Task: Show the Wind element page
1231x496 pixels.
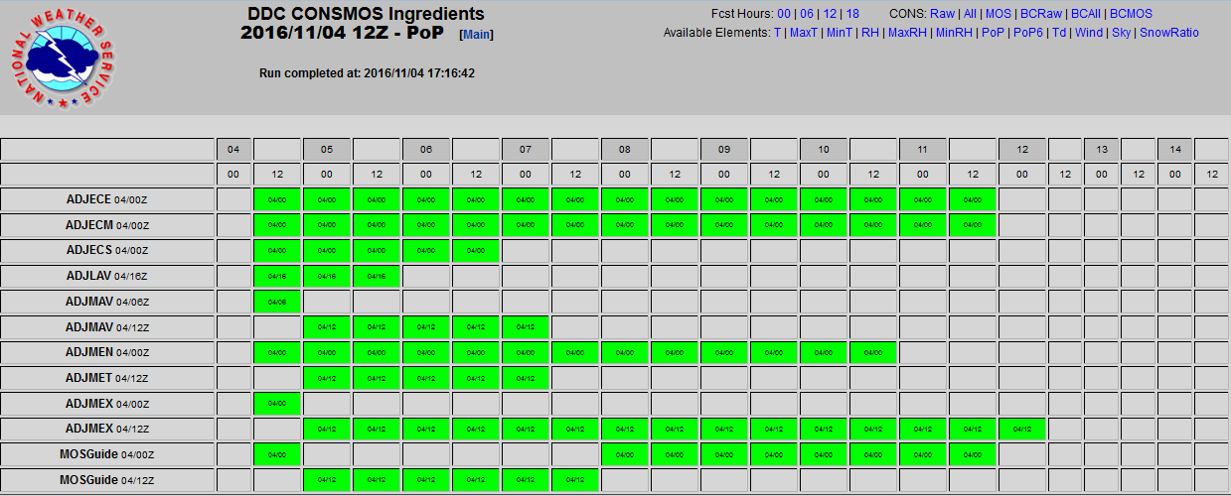Action: [x=1089, y=33]
